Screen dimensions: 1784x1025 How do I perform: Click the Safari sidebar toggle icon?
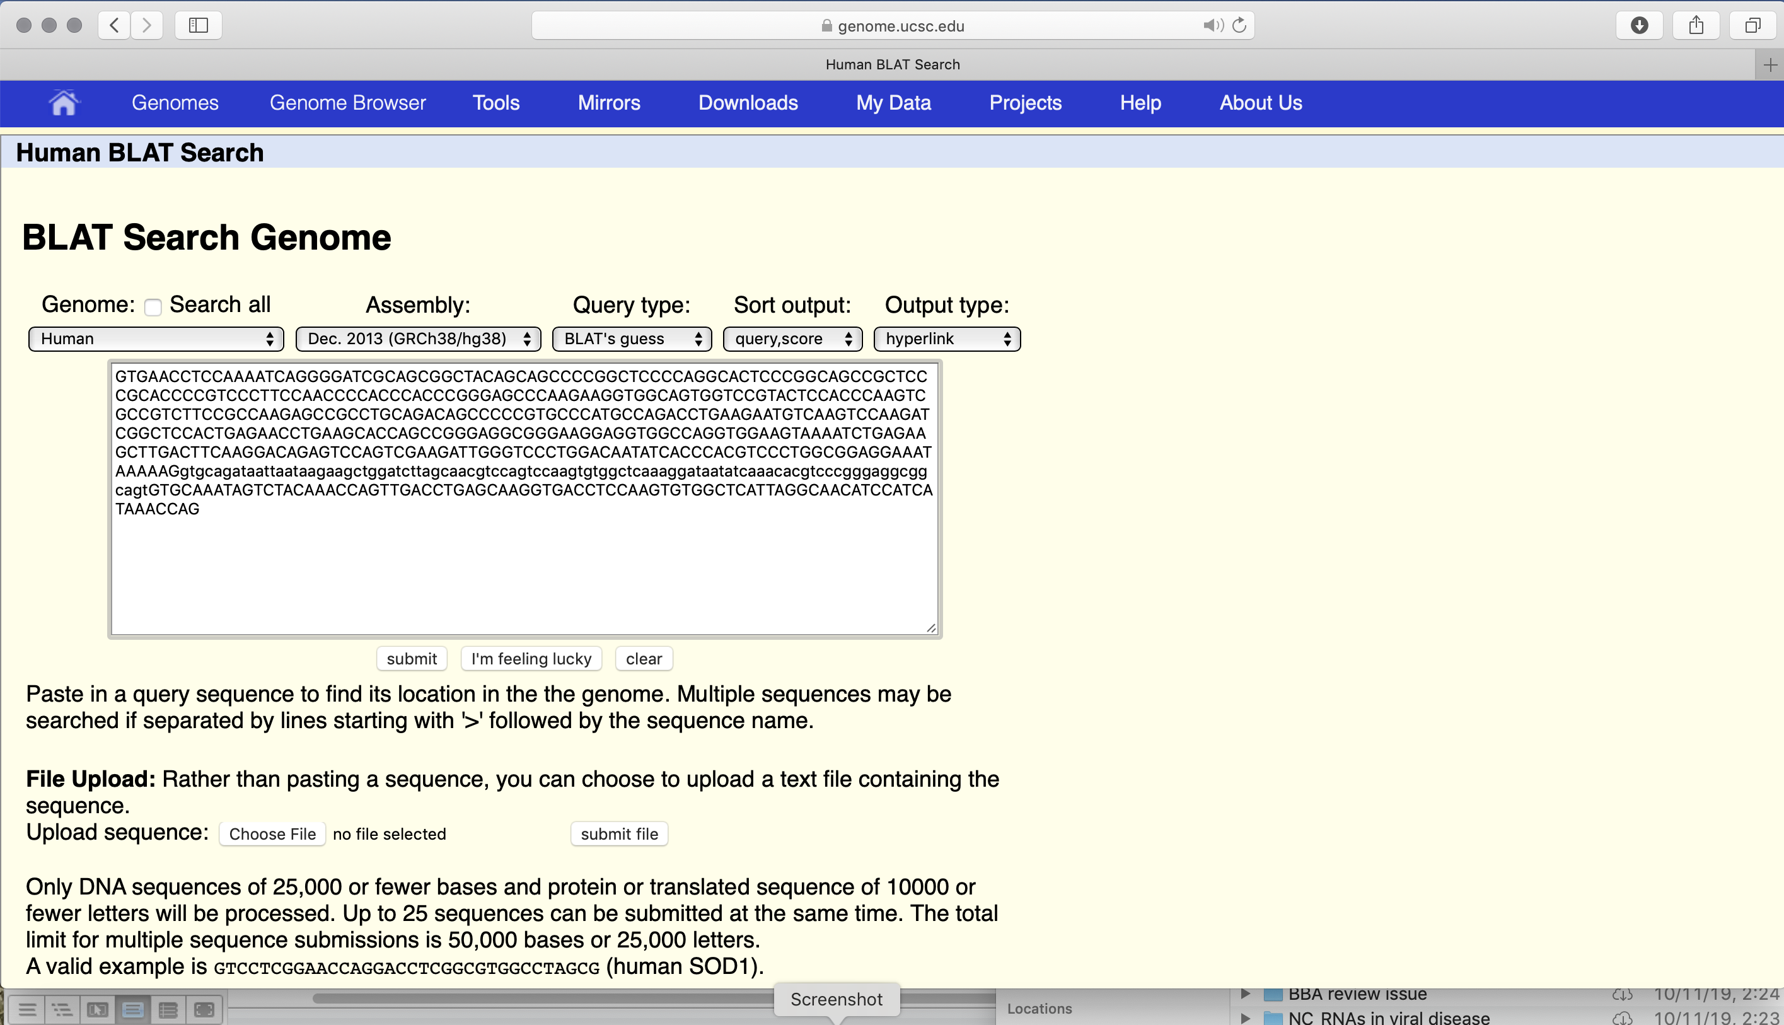[199, 25]
